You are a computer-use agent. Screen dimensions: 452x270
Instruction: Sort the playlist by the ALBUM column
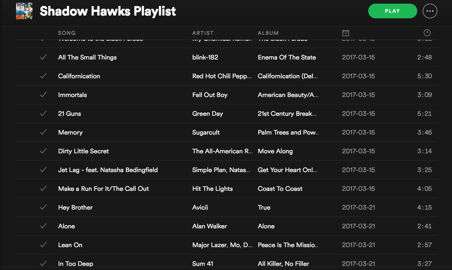coord(268,32)
